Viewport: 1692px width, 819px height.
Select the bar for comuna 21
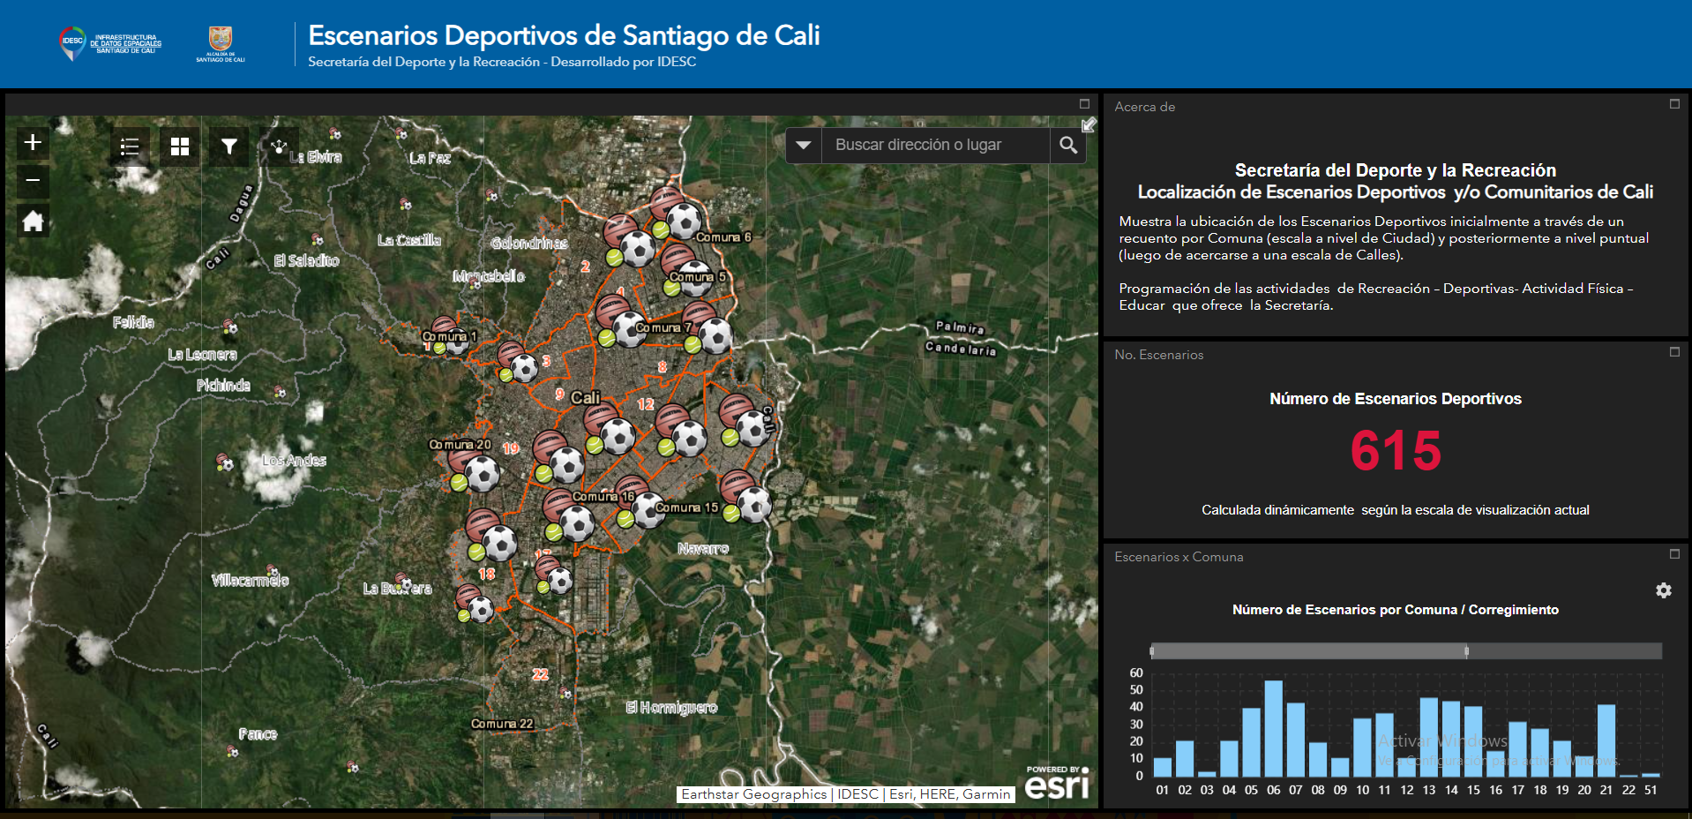point(1606,740)
